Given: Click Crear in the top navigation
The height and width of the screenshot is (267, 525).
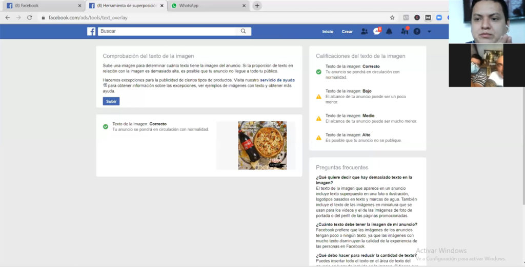Looking at the screenshot, I should tap(347, 31).
